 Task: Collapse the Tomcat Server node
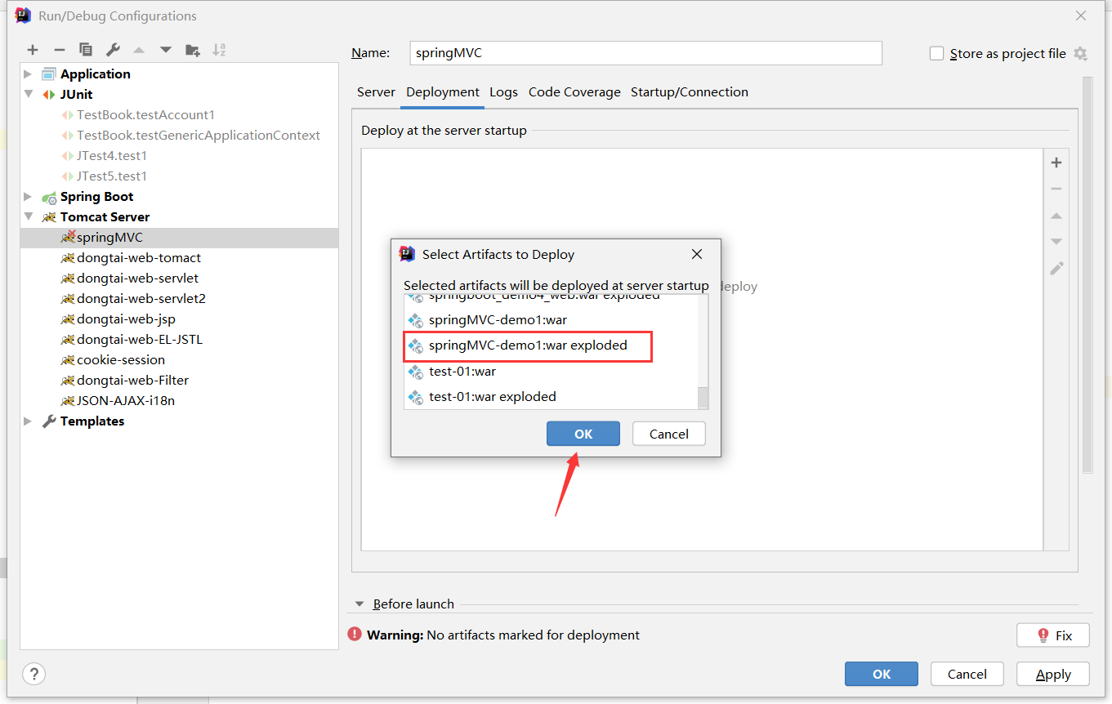click(28, 216)
